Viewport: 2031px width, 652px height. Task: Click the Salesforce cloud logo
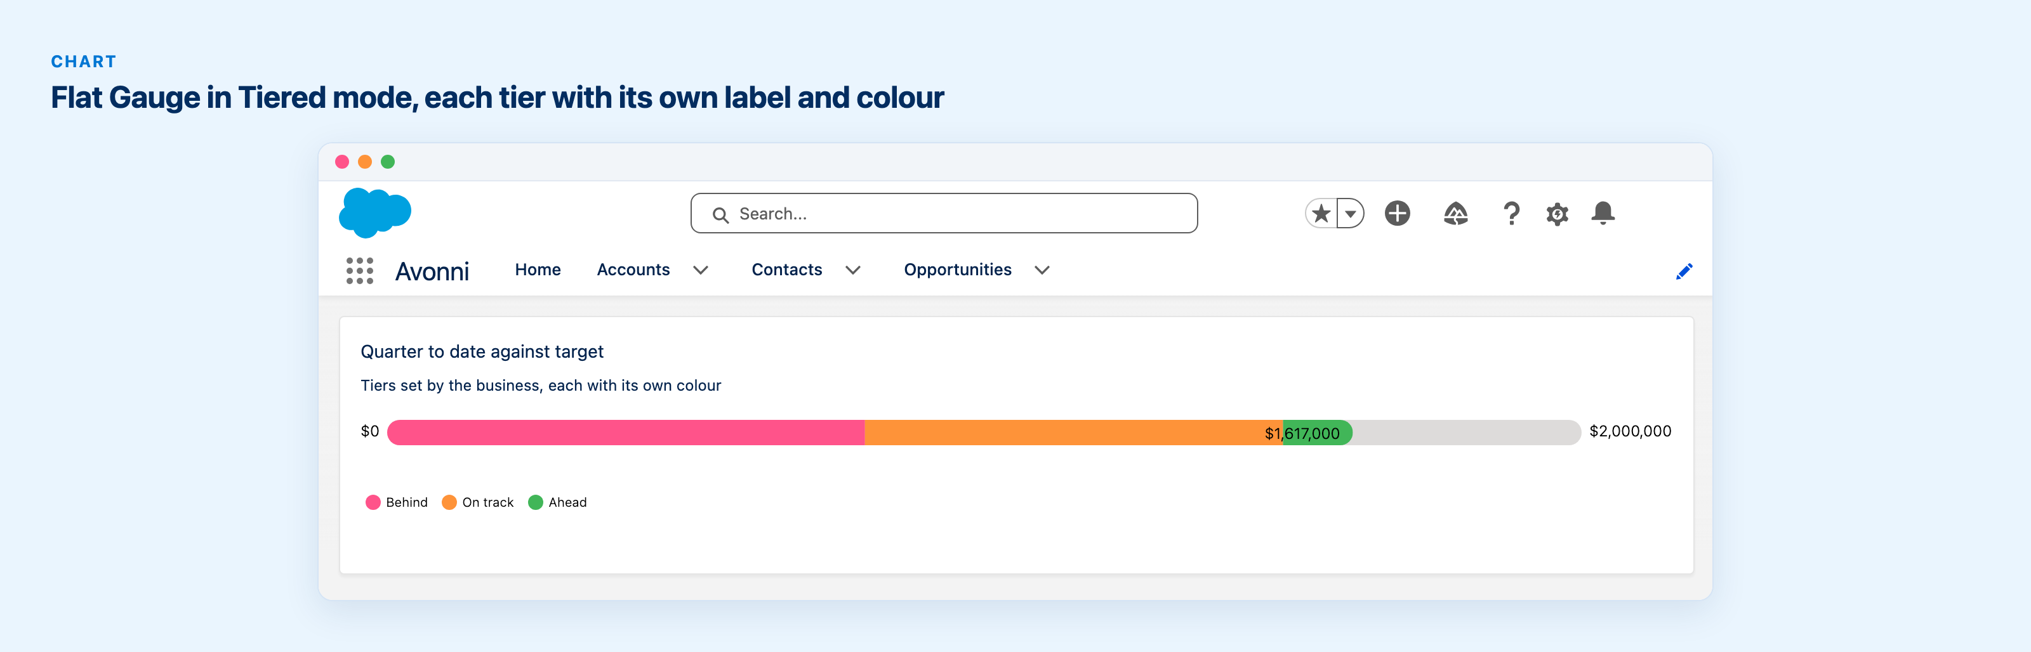pyautogui.click(x=374, y=212)
